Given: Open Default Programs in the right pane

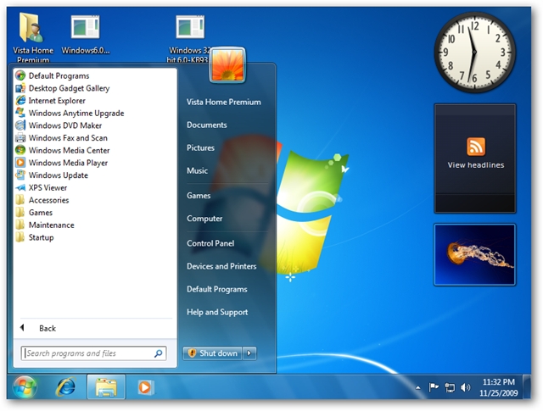Looking at the screenshot, I should 217,289.
